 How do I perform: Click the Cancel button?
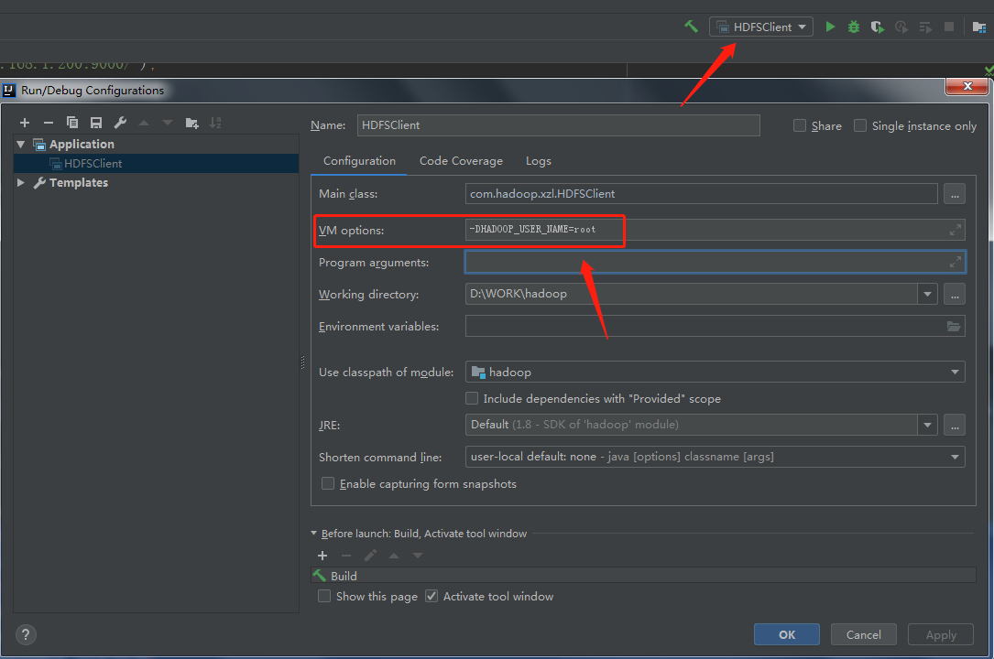point(863,634)
